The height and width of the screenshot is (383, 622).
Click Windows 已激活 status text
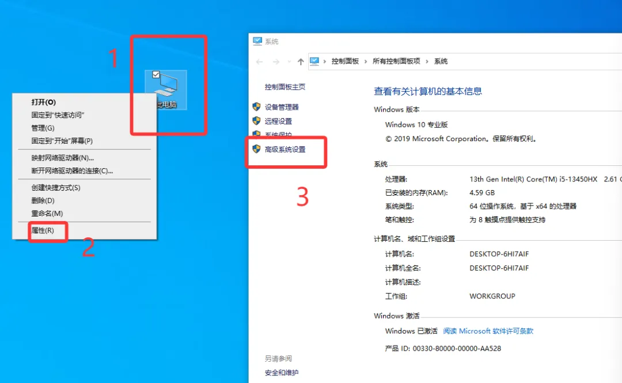click(x=411, y=331)
